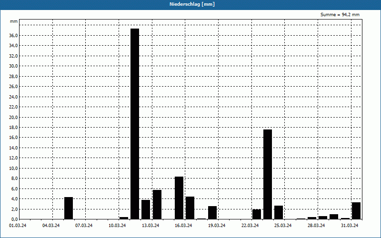Select the y-axis value "26,0"
381x238 pixels.
[x=13, y=87]
